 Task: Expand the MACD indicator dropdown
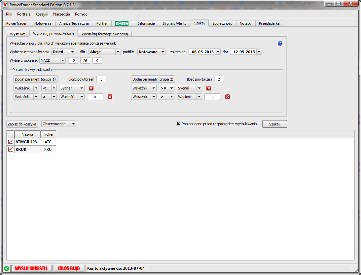tap(53, 60)
